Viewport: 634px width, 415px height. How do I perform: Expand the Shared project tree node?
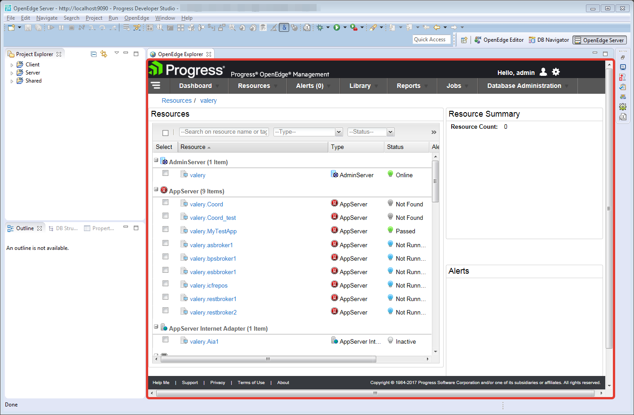[x=12, y=81]
